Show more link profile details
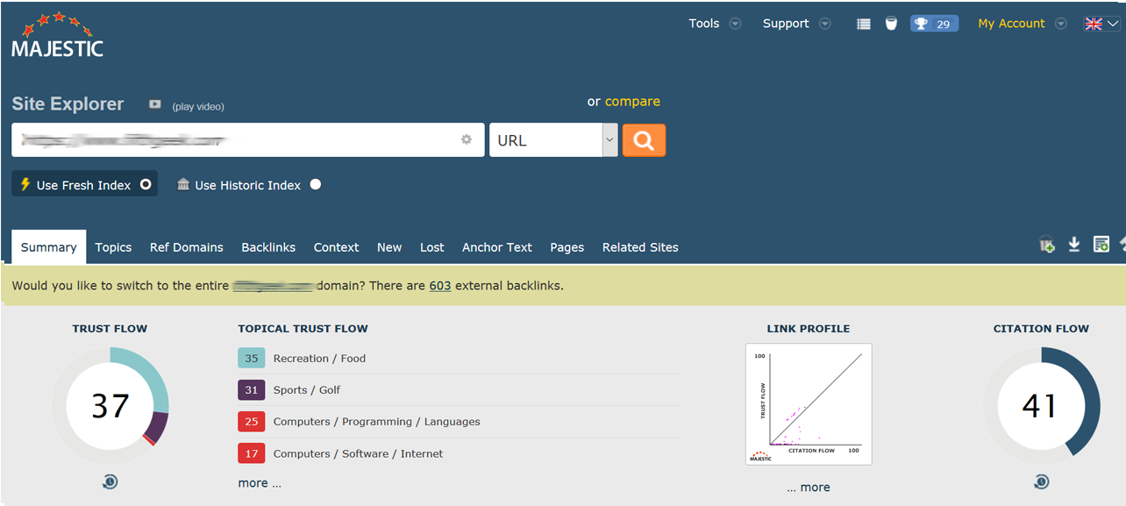This screenshot has width=1126, height=506. tap(808, 488)
